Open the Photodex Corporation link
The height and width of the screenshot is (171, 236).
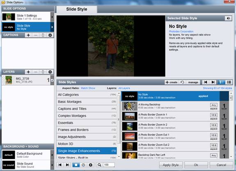pyautogui.click(x=181, y=32)
